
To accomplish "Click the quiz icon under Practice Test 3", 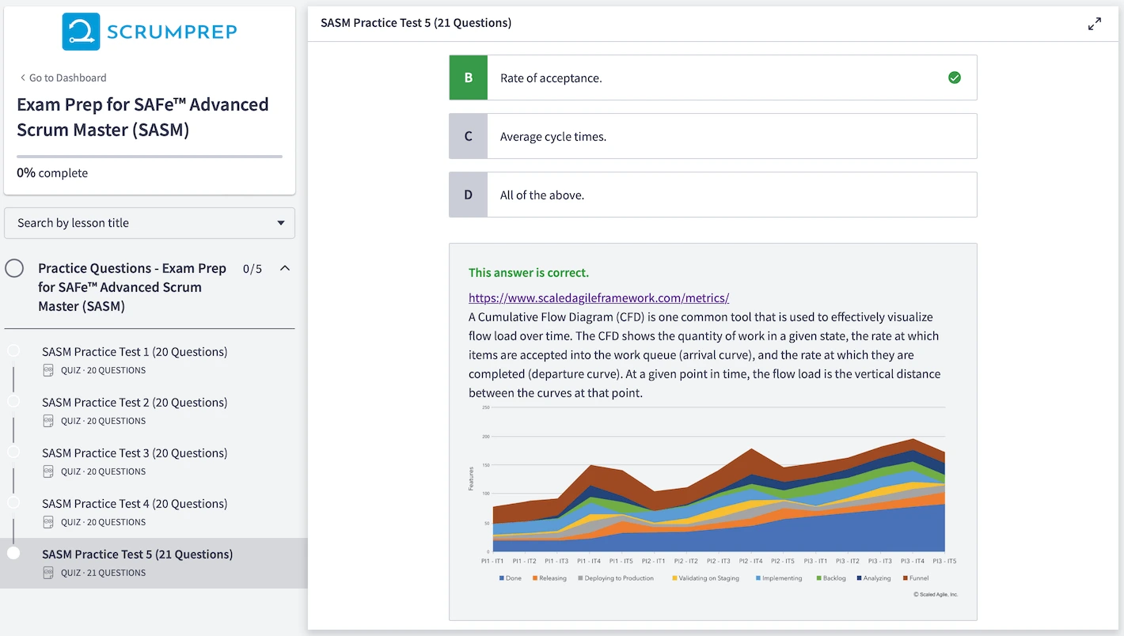I will coord(48,471).
